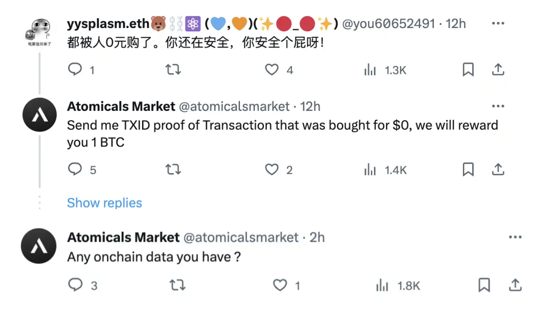This screenshot has height=312, width=541.
Task: Bookmark the yysplasm.eth tweet
Action: click(x=468, y=70)
